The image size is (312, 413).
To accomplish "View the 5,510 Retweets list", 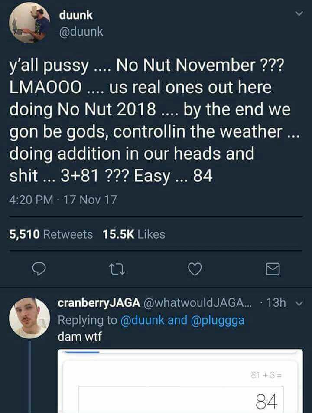I will point(51,234).
